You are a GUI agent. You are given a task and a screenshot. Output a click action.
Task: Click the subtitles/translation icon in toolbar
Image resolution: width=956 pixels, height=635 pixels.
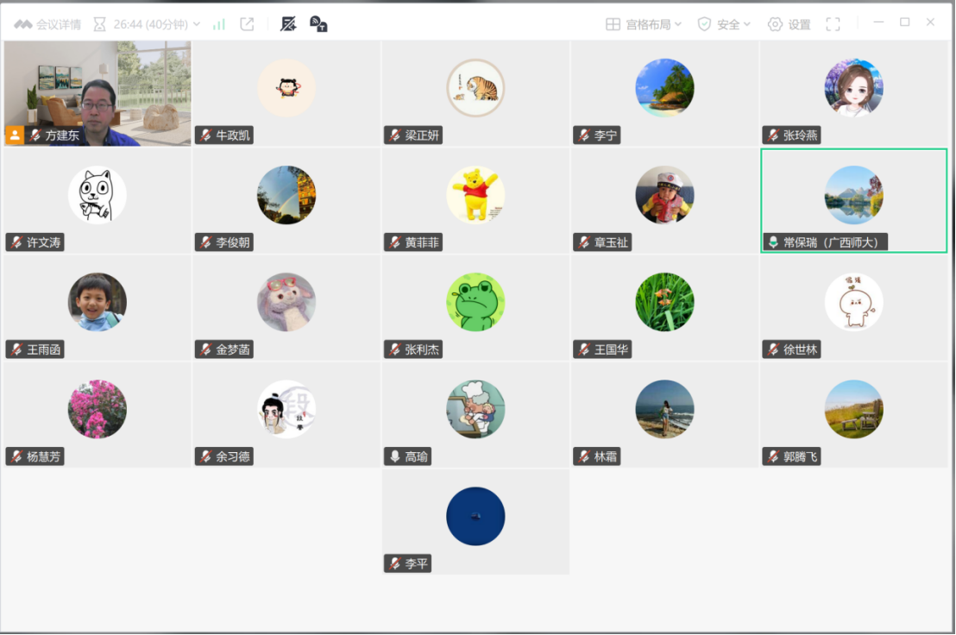[318, 24]
